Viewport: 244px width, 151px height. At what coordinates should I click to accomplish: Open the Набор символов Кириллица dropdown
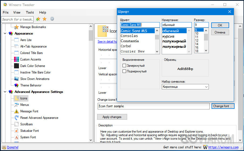[x=185, y=87]
